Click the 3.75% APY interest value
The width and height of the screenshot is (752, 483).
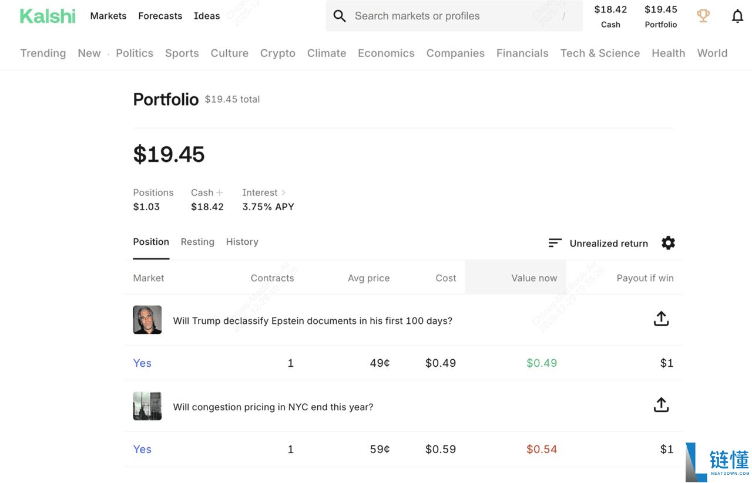point(268,207)
